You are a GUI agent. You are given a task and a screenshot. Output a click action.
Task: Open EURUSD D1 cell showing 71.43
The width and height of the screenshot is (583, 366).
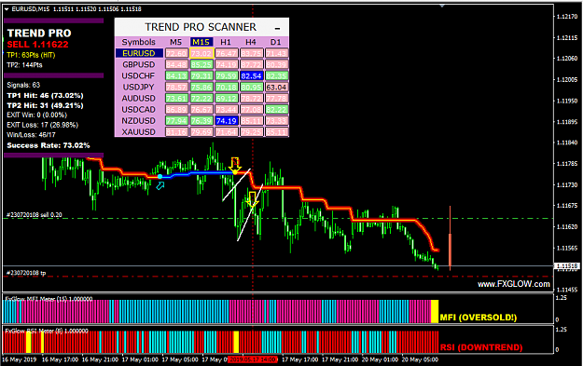pos(276,53)
